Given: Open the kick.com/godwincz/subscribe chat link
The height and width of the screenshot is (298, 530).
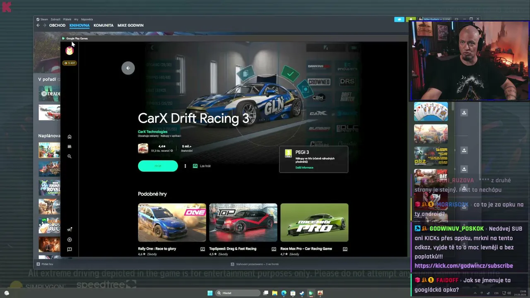Looking at the screenshot, I should pyautogui.click(x=464, y=266).
